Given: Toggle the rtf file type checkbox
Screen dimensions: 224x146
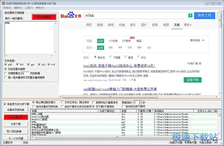Looking at the screenshot, I should coord(49,64).
